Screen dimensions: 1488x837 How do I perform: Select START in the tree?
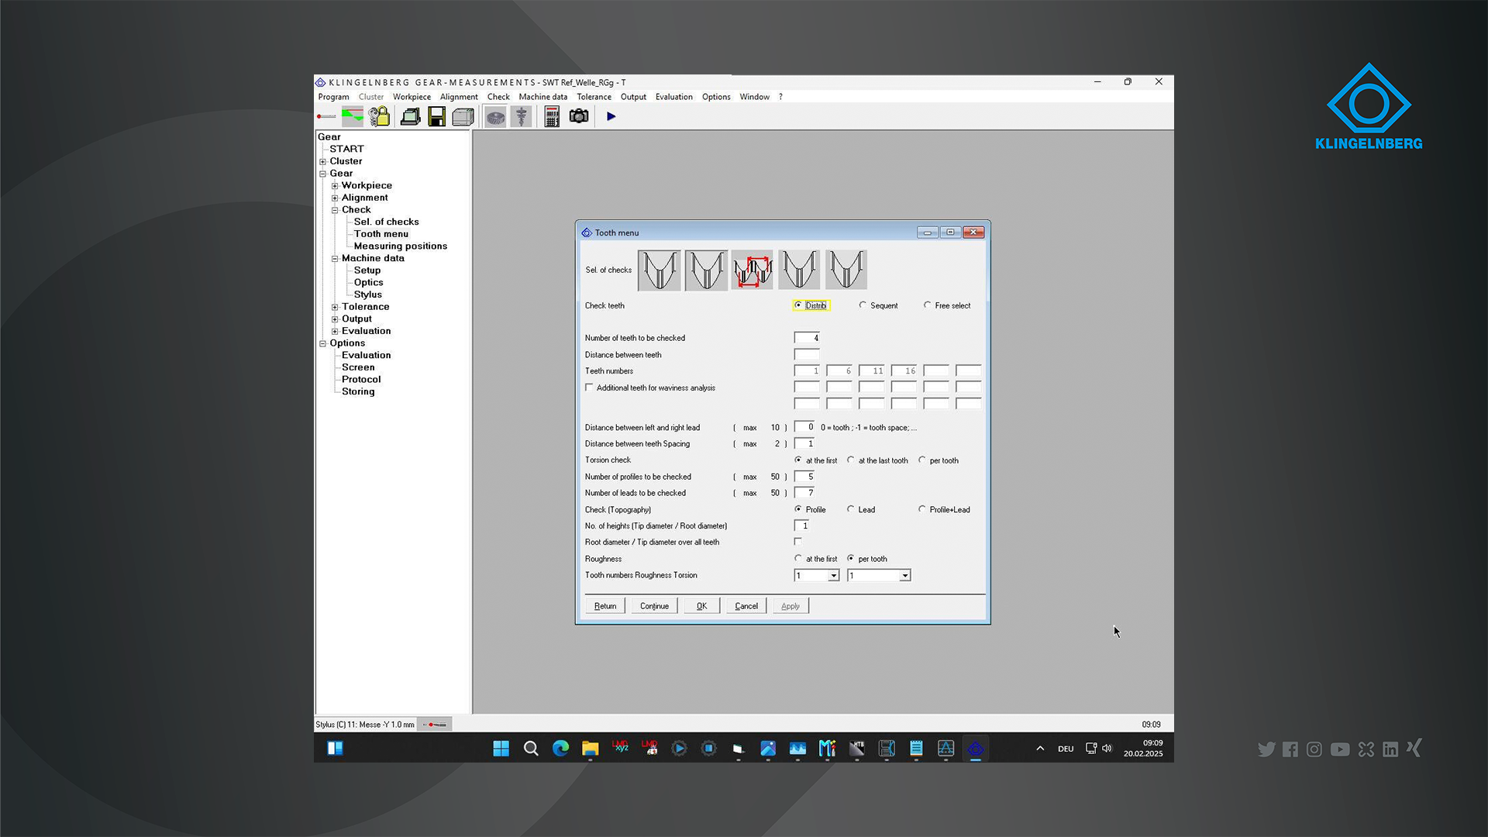346,150
